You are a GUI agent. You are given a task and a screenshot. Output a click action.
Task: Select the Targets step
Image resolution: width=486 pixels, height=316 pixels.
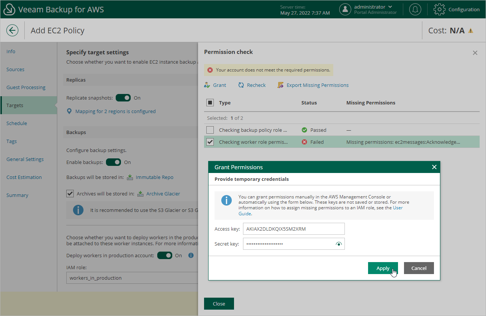point(28,105)
